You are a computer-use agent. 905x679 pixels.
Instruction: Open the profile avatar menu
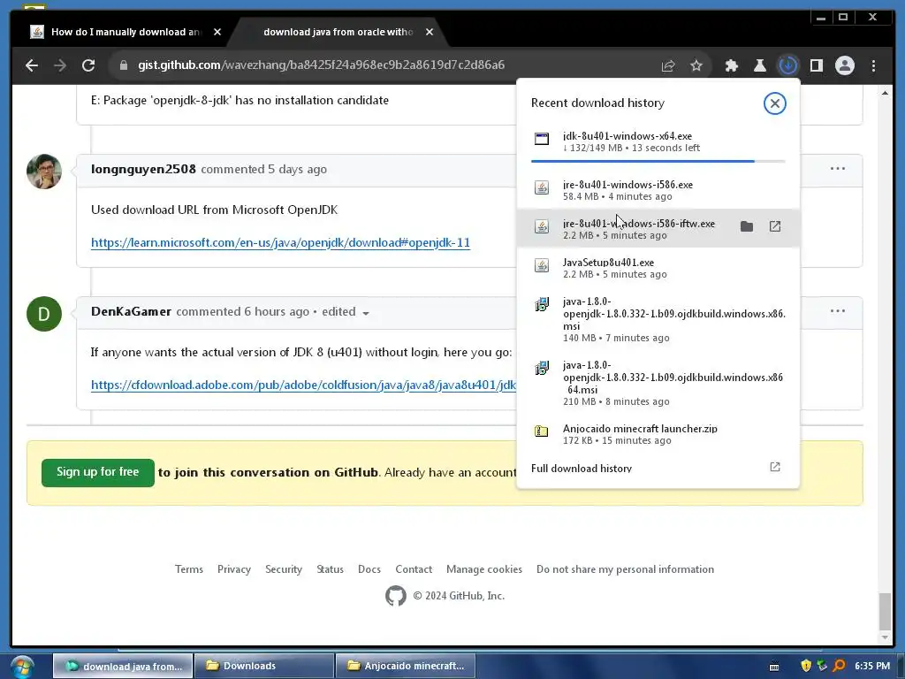click(x=844, y=65)
